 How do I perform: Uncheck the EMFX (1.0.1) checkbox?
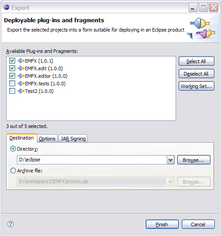(x=12, y=61)
